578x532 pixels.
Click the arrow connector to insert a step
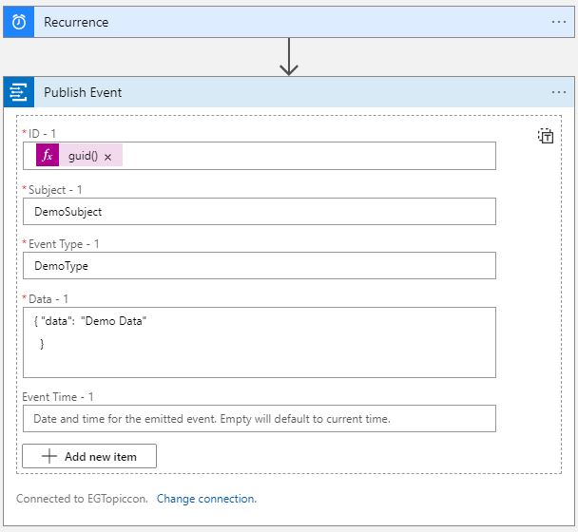(x=289, y=58)
